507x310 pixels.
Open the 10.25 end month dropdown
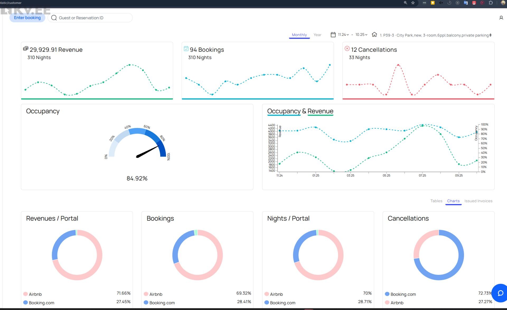click(x=361, y=35)
